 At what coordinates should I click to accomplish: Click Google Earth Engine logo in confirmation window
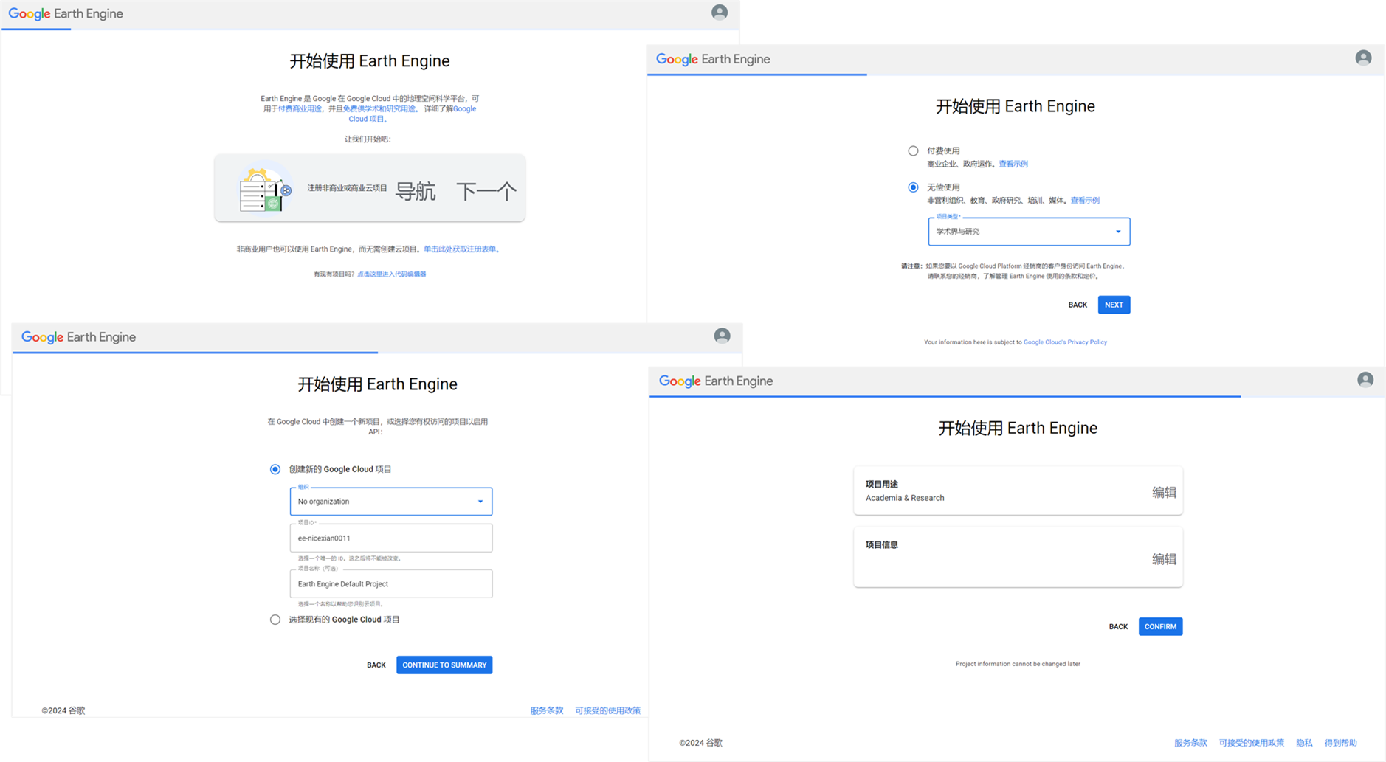pos(716,381)
